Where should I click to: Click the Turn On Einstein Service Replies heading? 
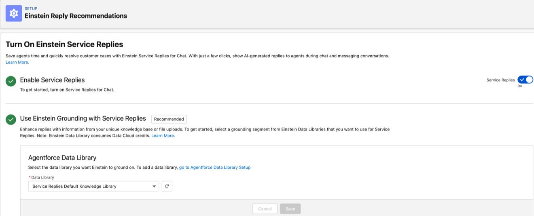click(x=64, y=44)
